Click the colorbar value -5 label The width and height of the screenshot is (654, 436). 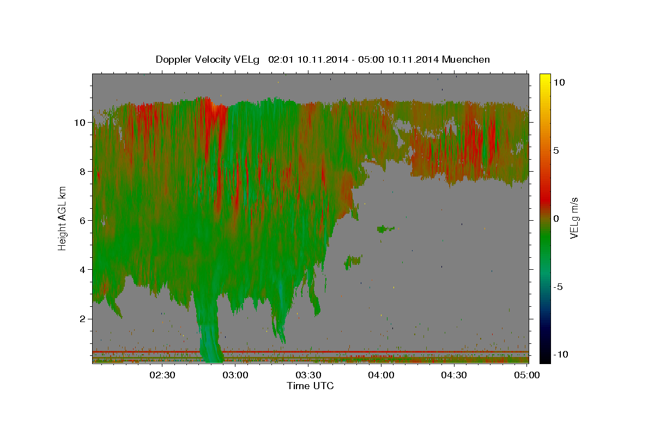click(x=559, y=287)
